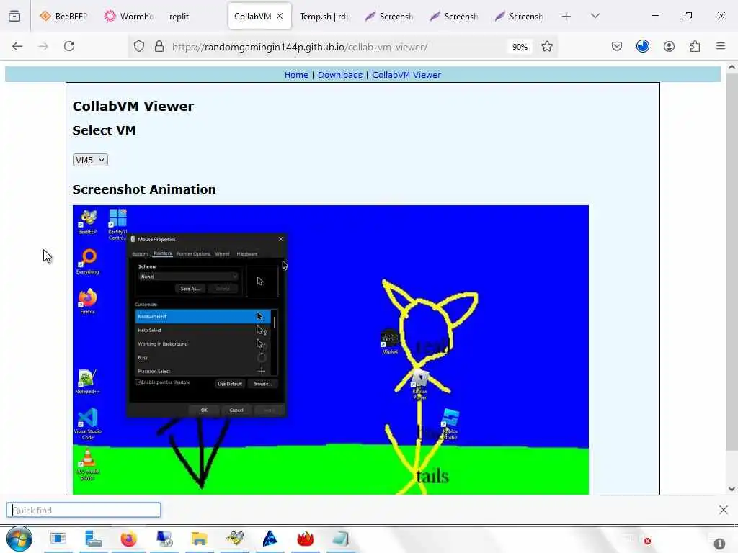The image size is (738, 553).
Task: Reload the page with the refresh icon
Action: coord(69,46)
